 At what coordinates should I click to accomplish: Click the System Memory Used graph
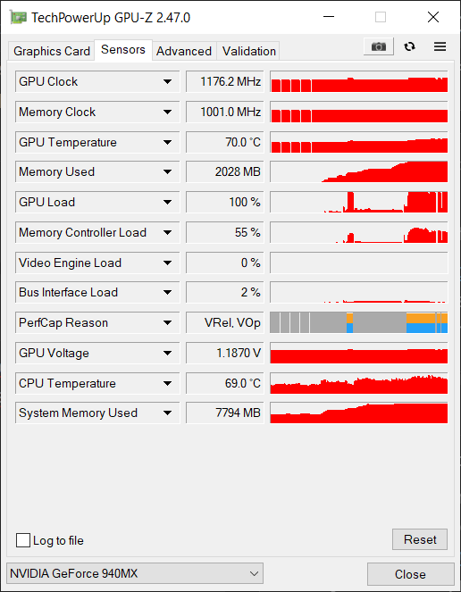(359, 413)
